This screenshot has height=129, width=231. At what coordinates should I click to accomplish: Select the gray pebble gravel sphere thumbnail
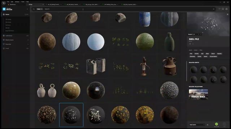coord(169,91)
